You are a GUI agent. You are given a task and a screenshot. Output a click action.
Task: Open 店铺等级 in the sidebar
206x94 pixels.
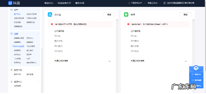[x=17, y=42]
